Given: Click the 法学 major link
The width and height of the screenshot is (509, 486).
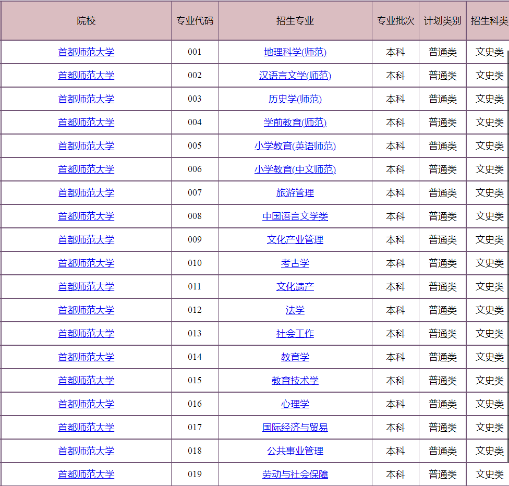Looking at the screenshot, I should click(x=295, y=310).
